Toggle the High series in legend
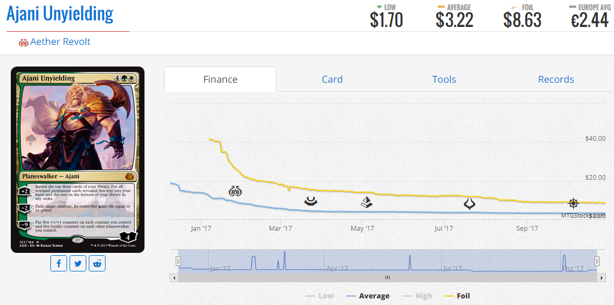 (x=417, y=296)
